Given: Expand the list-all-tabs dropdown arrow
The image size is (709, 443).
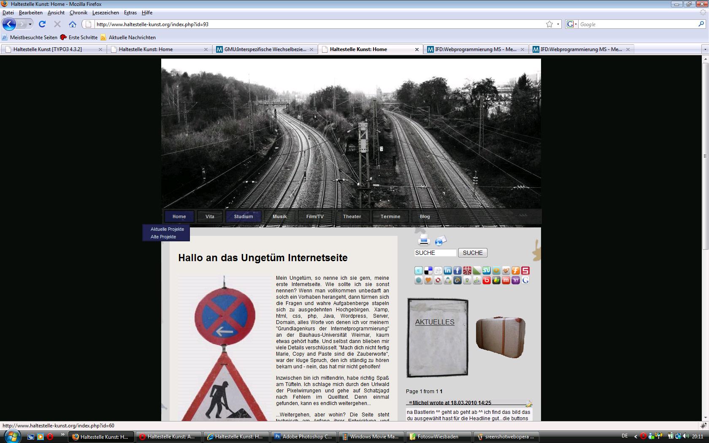Looking at the screenshot, I should [x=704, y=49].
